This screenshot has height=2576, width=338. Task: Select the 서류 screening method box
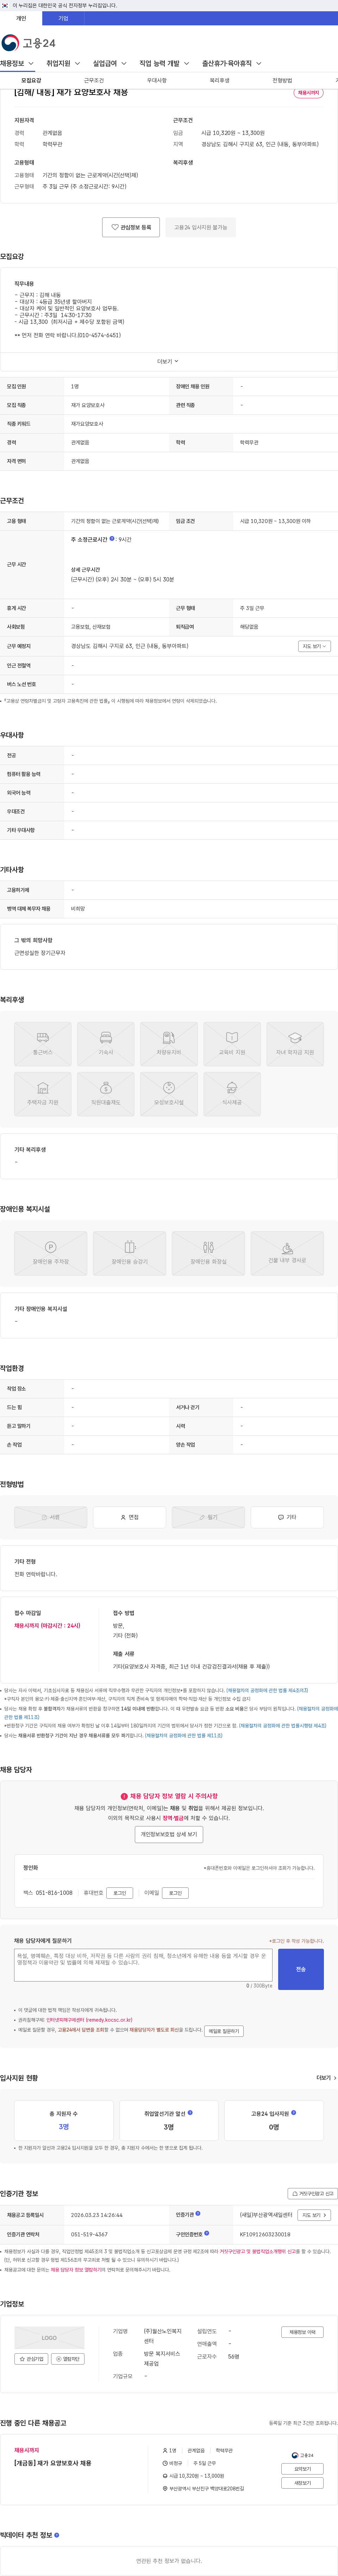pyautogui.click(x=51, y=1517)
